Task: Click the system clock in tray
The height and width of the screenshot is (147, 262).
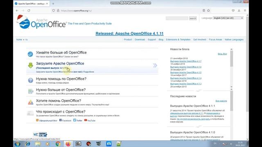Action: coord(240,144)
